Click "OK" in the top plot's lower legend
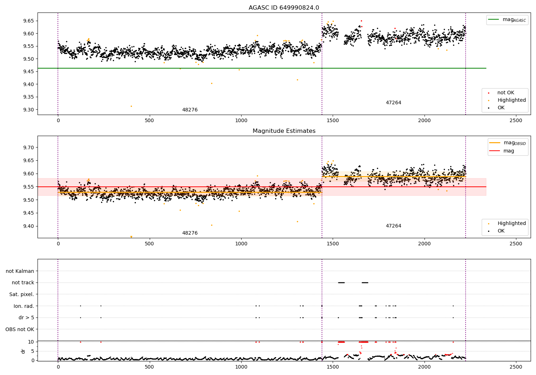Screen dimensions: 536x375 (x=501, y=108)
